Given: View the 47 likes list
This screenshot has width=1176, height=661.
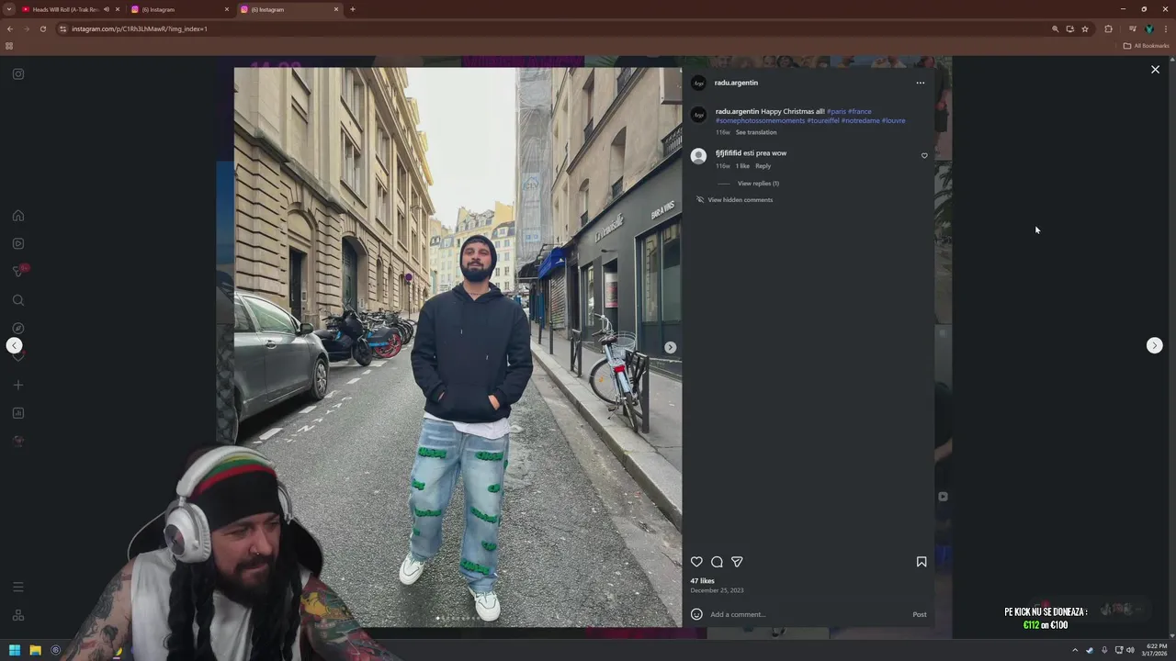Looking at the screenshot, I should tap(702, 581).
